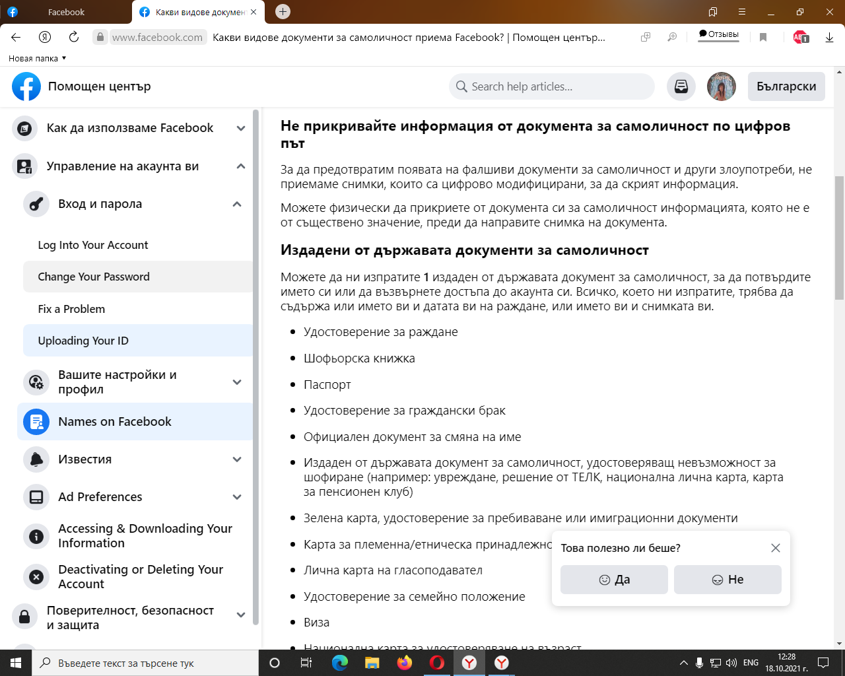
Task: Switch to the first Facebook browser tab
Action: point(66,12)
